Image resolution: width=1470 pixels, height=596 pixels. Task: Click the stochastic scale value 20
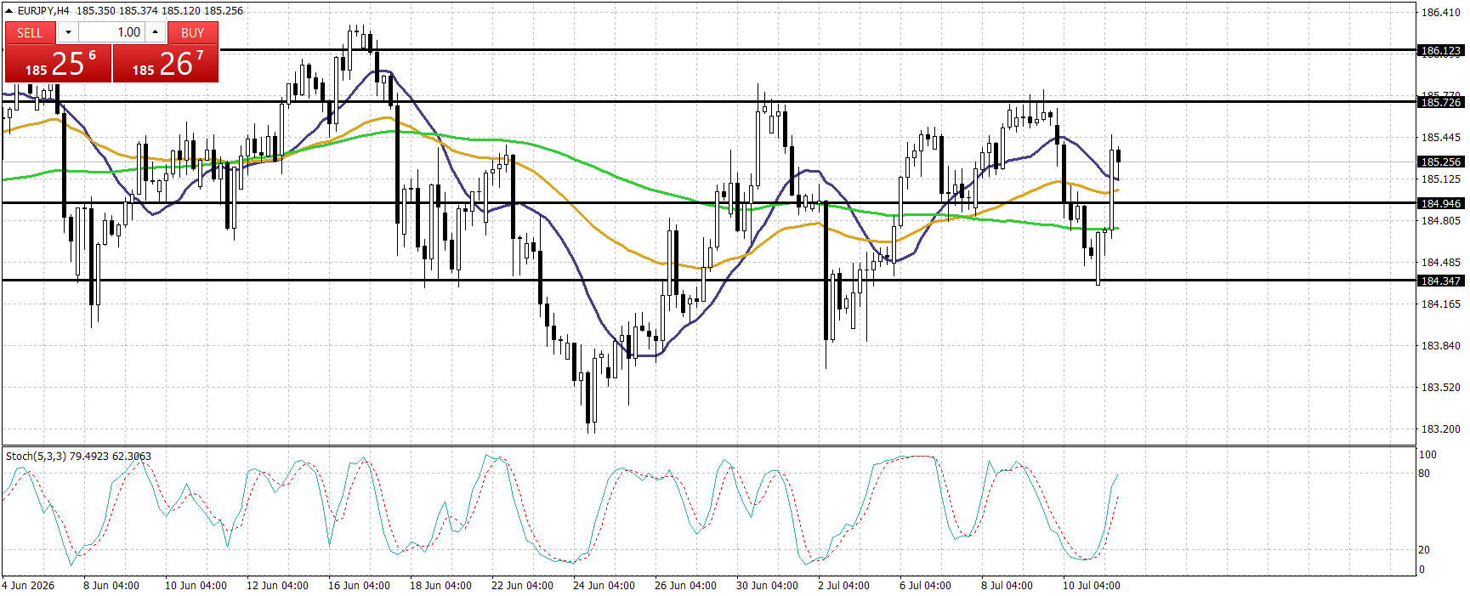tap(1424, 550)
